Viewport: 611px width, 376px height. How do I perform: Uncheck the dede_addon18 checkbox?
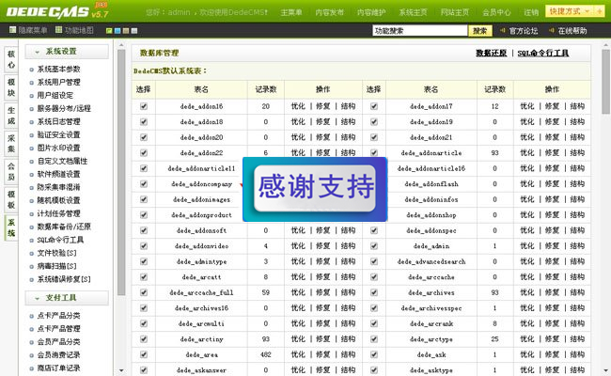(x=144, y=121)
